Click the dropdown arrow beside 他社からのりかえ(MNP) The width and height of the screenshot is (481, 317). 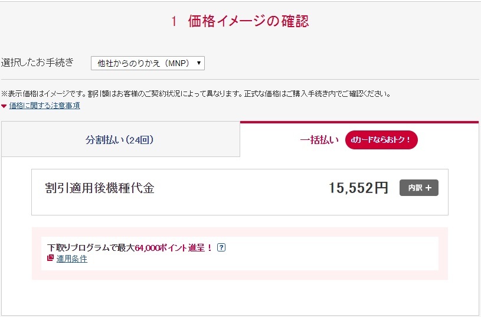199,63
